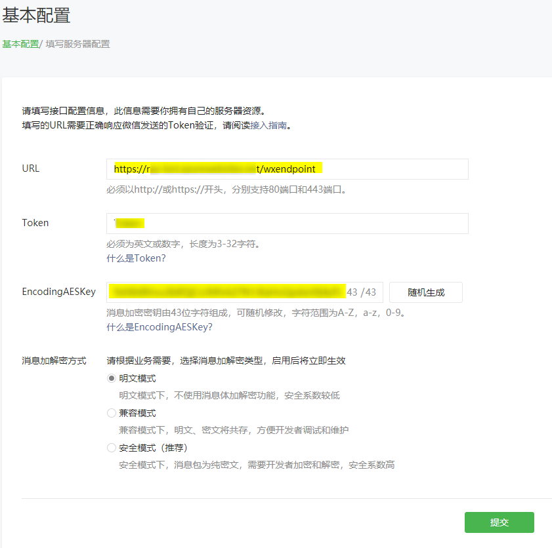Open the 接入指南 guide link

pos(268,125)
